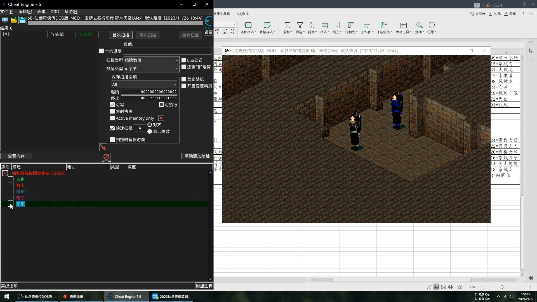Select 最后位数 last digits radio button
Viewport: 537px width, 302px height.
pyautogui.click(x=150, y=131)
